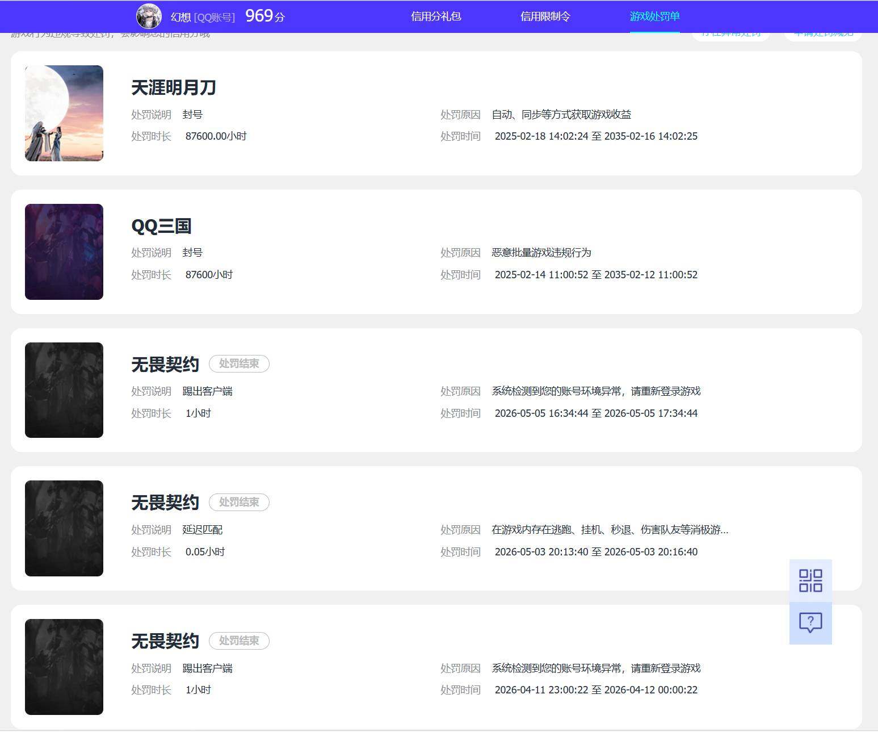Click 踢出客户端 in the 2026-05-05 record
The width and height of the screenshot is (878, 732).
pos(207,391)
